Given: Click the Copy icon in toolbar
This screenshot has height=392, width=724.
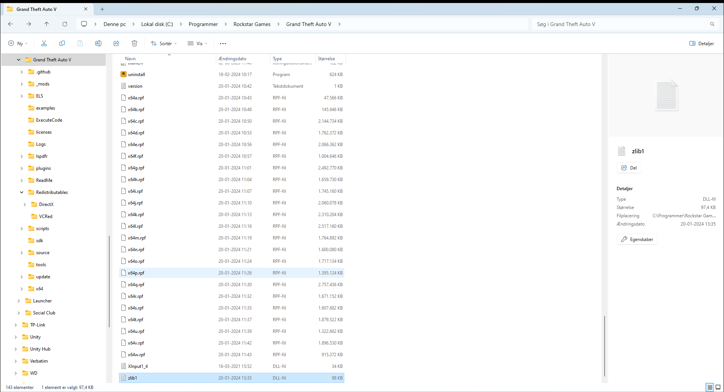Looking at the screenshot, I should (62, 43).
